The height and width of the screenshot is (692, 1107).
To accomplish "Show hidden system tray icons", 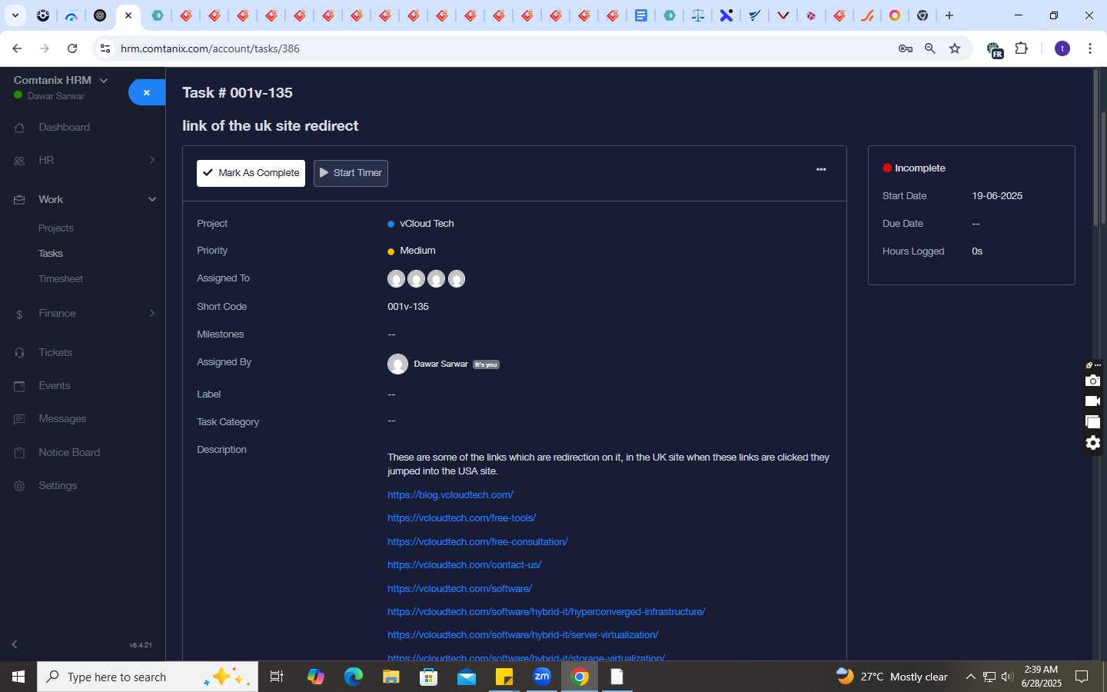I will [x=970, y=677].
